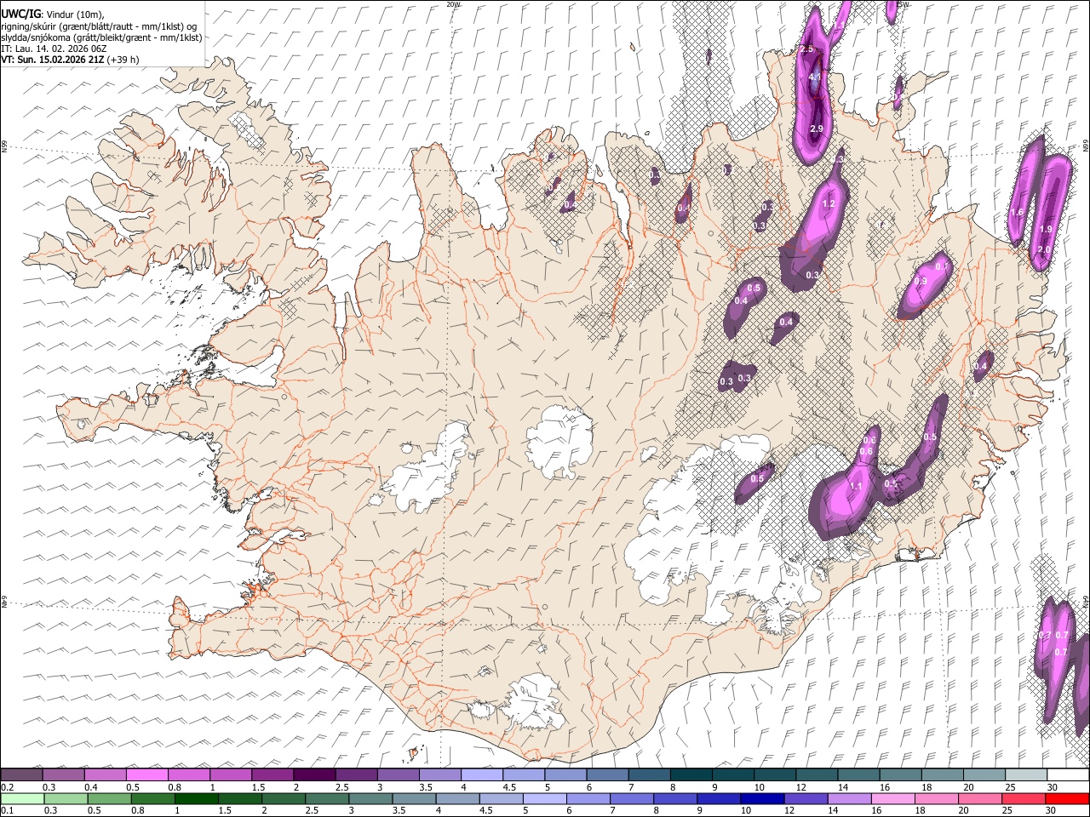Pick the bright pink 0.5–0.8 snow legend swatch
Image resolution: width=1090 pixels, height=817 pixels.
(147, 775)
